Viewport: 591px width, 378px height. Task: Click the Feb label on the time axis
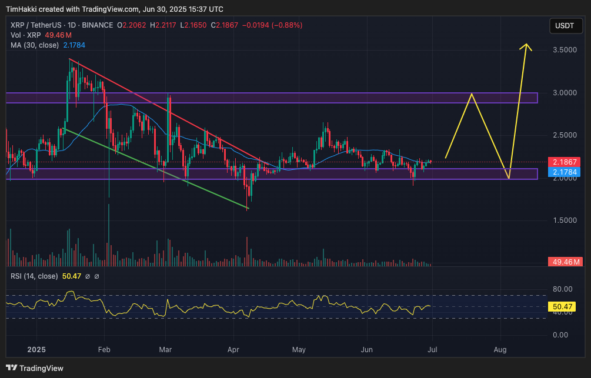[104, 349]
